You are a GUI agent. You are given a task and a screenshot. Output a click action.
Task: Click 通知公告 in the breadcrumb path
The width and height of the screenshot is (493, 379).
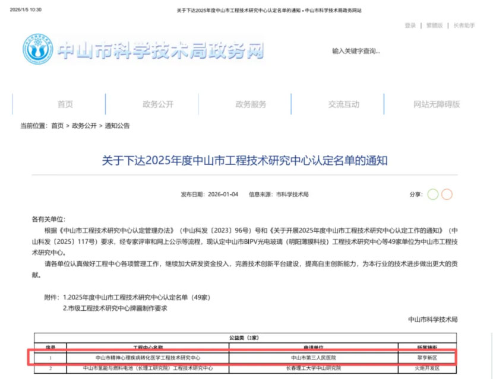click(x=117, y=126)
